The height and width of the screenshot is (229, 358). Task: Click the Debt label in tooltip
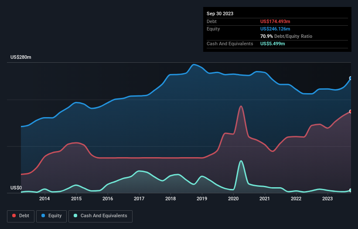(x=211, y=21)
